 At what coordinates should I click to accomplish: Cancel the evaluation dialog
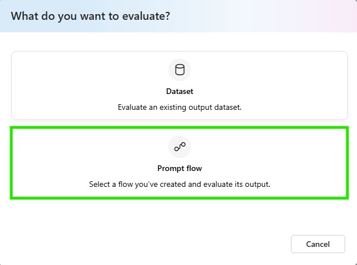(x=318, y=244)
